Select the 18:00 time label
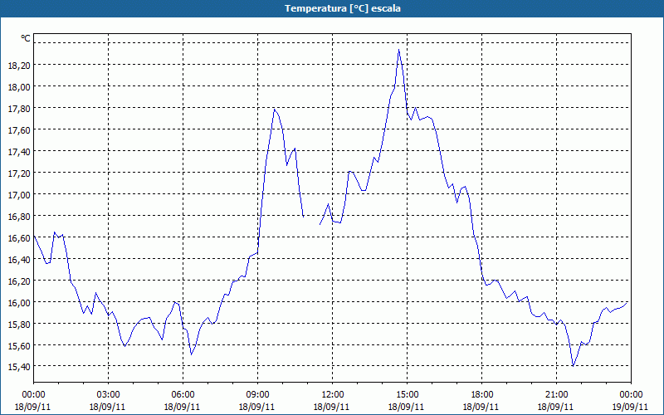The image size is (664, 415). point(482,395)
